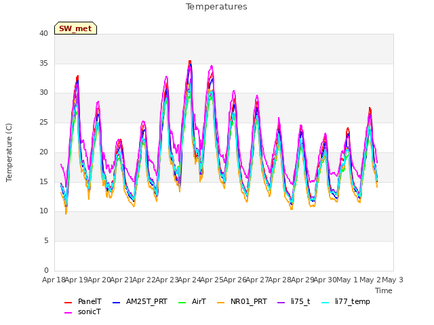Toggle sonicT series in legend

(83, 312)
